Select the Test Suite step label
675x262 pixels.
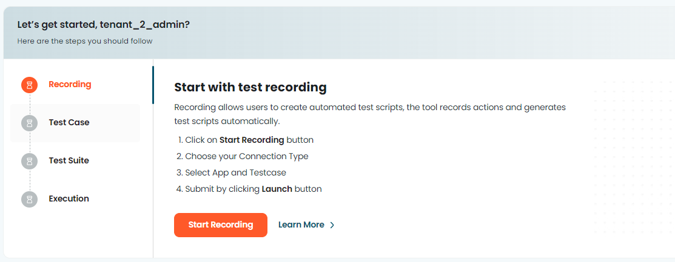pos(69,160)
